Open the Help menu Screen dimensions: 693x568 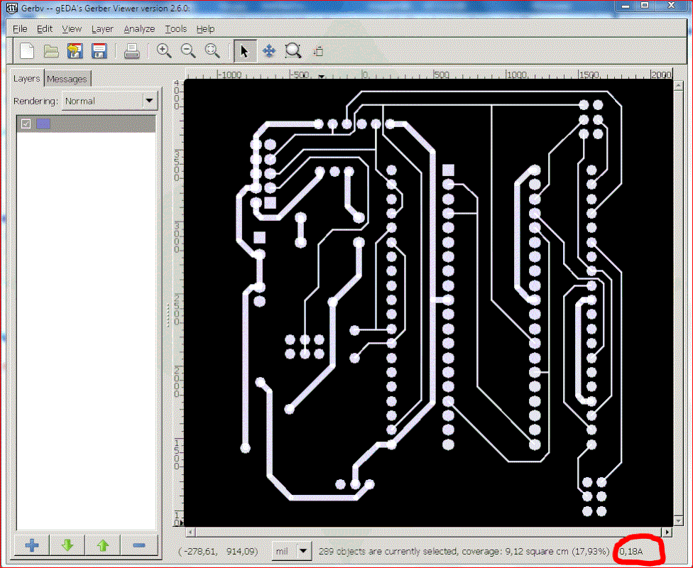(x=205, y=28)
